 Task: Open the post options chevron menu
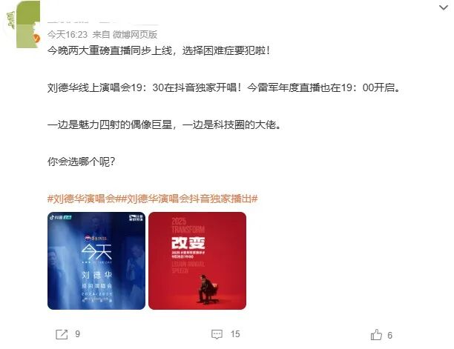(x=444, y=7)
